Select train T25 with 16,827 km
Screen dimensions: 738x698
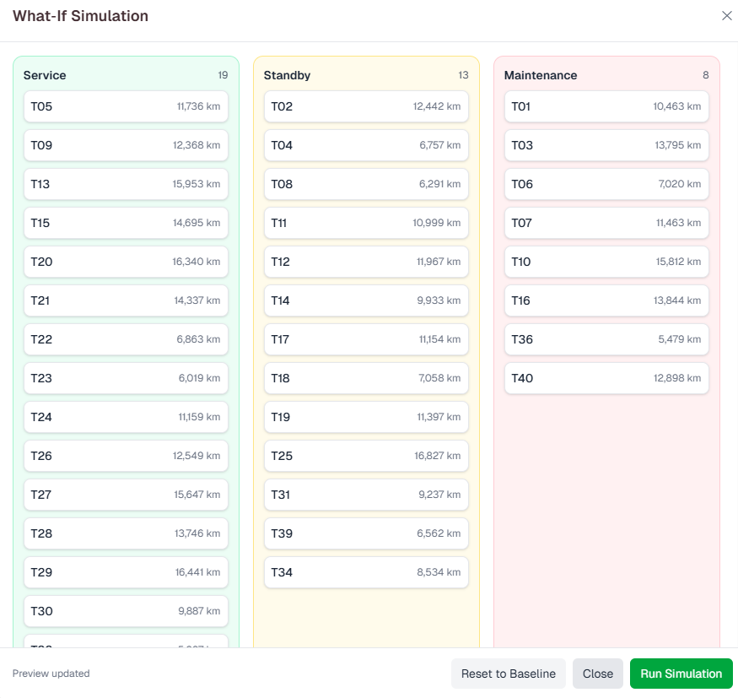[x=366, y=456]
